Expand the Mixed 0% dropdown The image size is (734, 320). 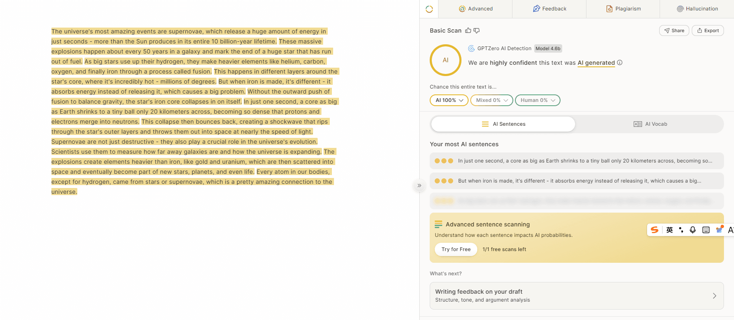tap(492, 100)
